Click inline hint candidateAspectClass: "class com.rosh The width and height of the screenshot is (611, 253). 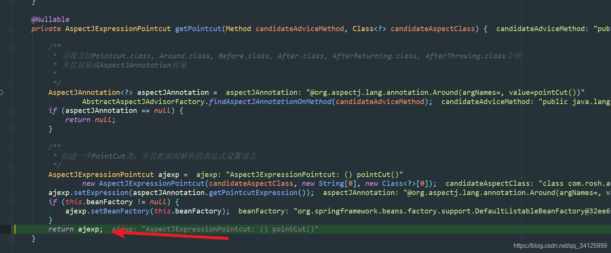click(x=528, y=184)
